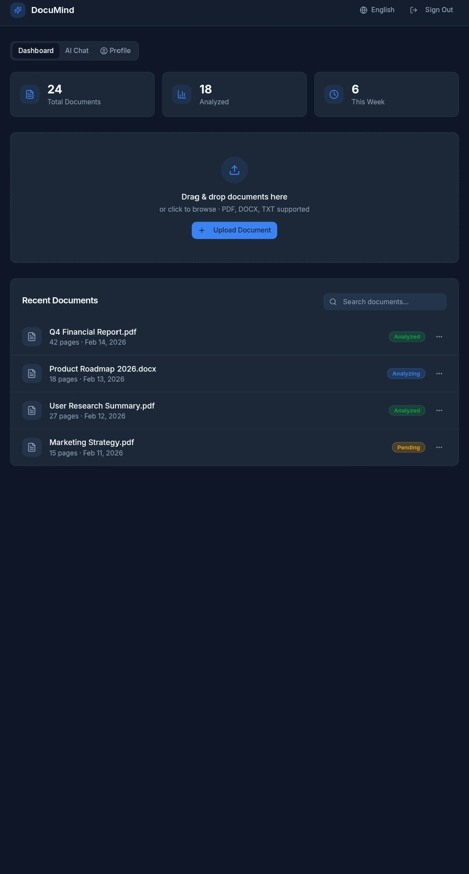Open options menu for Product Roadmap 2026.docx
Image resolution: width=469 pixels, height=874 pixels.
click(x=439, y=373)
